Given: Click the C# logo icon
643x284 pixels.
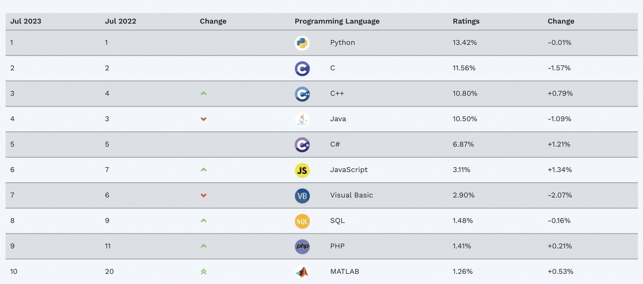Looking at the screenshot, I should (302, 145).
